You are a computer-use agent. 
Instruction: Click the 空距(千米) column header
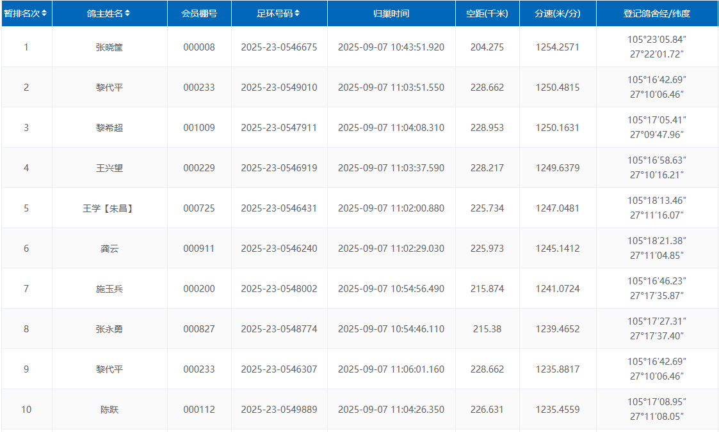(x=487, y=13)
